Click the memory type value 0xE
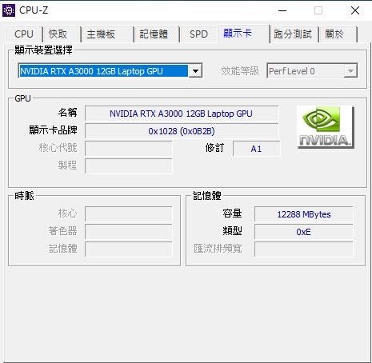Image resolution: width=372 pixels, height=363 pixels. (x=304, y=232)
